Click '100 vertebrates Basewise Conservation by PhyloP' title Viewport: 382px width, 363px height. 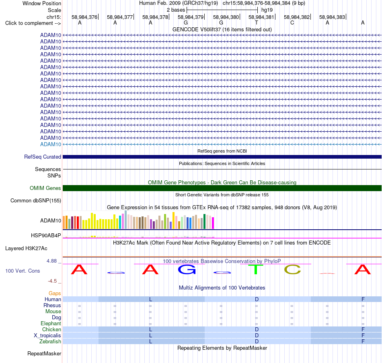[x=222, y=261]
